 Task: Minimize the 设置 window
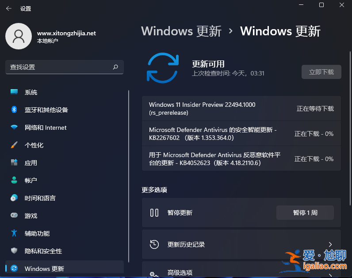pyautogui.click(x=301, y=5)
